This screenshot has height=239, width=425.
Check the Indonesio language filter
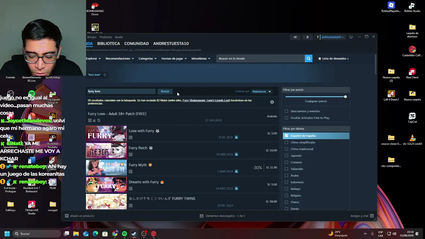287,182
